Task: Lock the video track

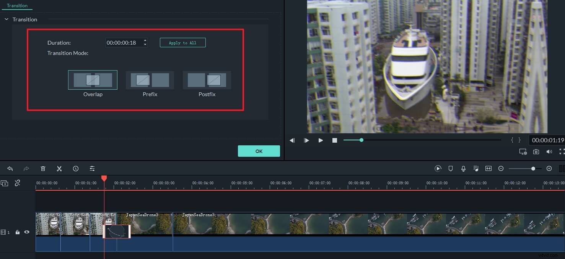Action: pos(17,232)
